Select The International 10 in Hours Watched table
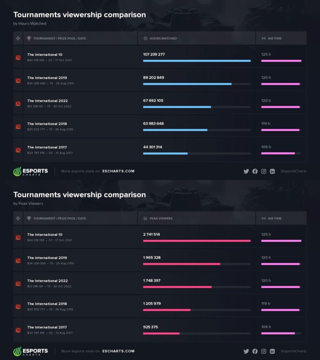320x360 pixels. (x=45, y=54)
